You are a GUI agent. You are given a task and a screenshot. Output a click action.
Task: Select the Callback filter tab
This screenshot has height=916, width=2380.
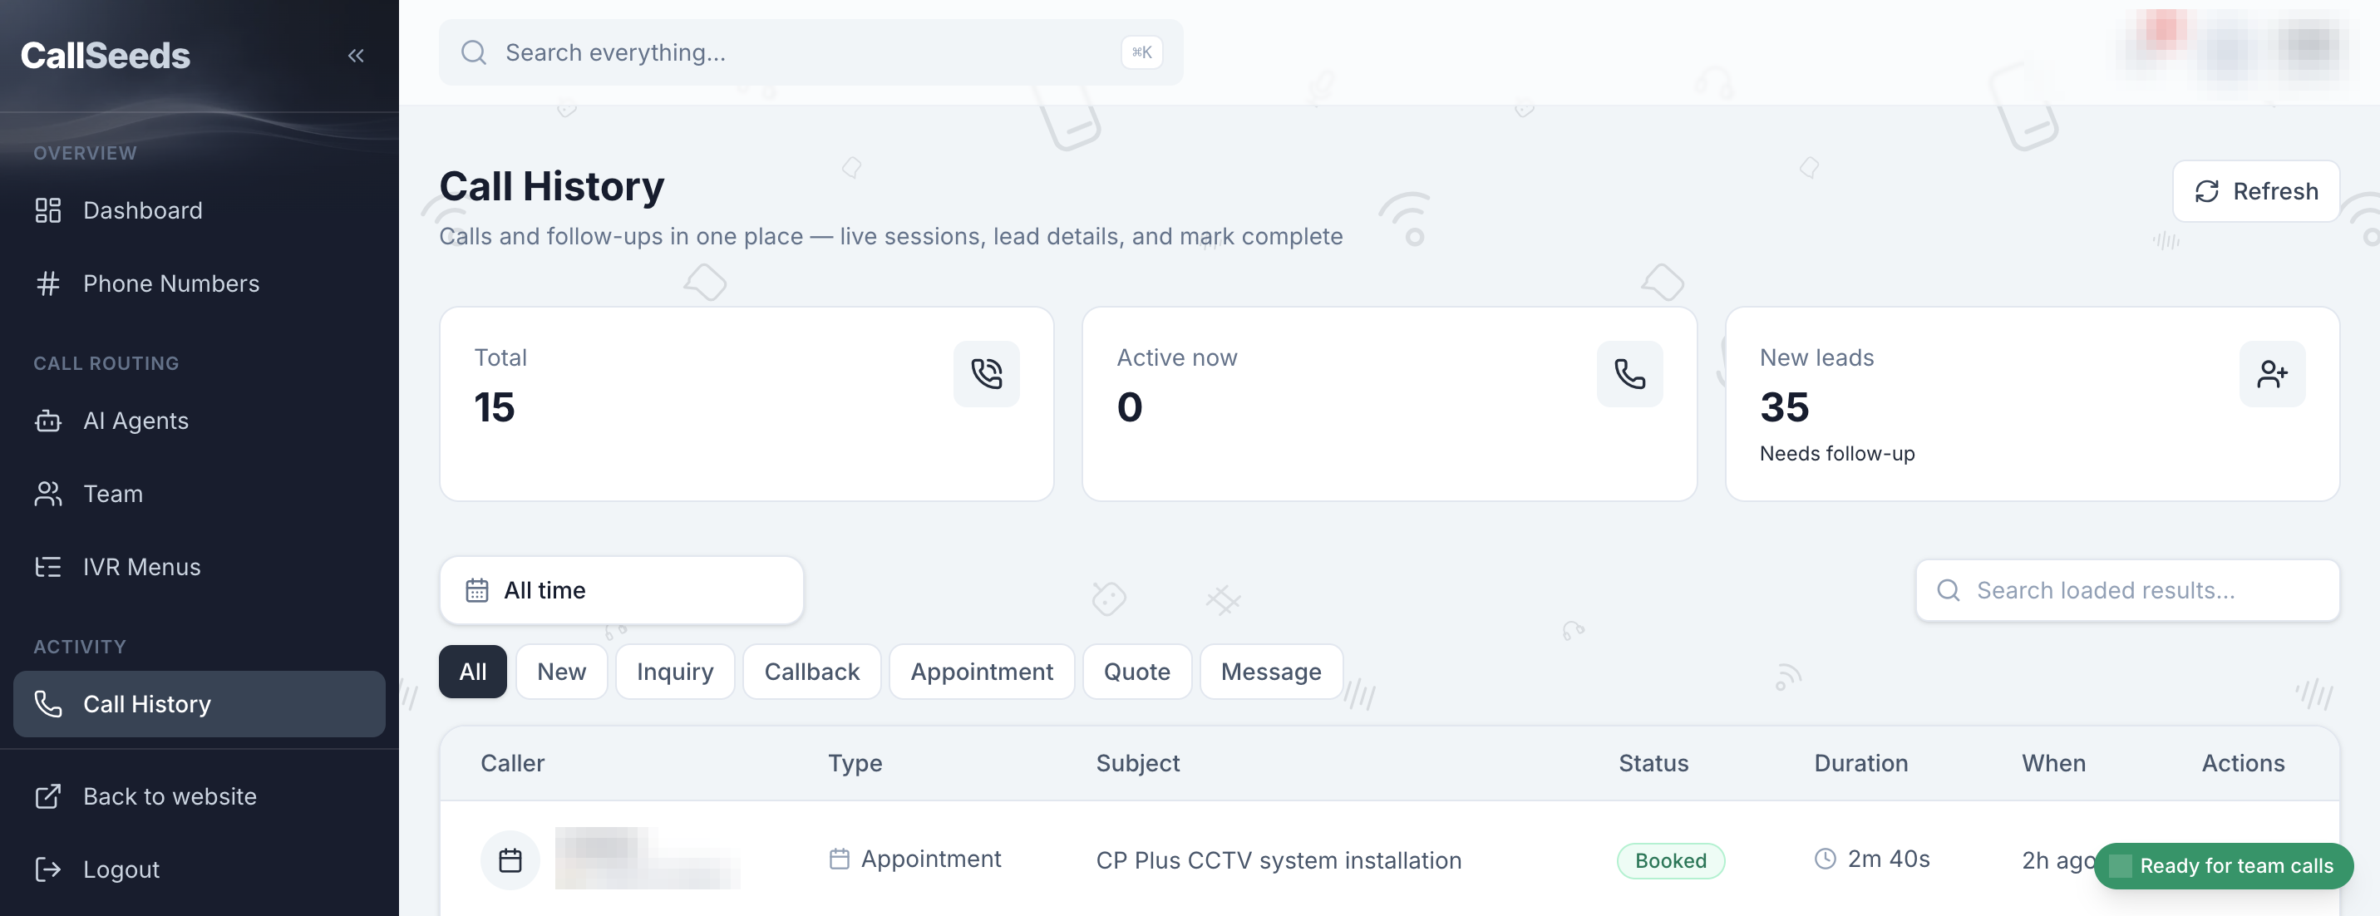pos(811,672)
